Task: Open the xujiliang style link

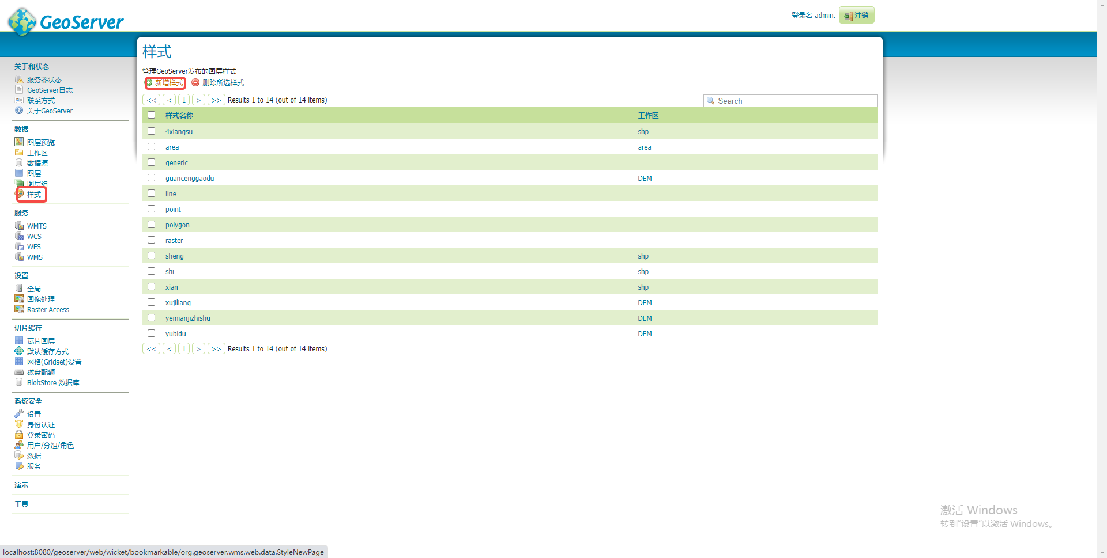Action: point(178,303)
